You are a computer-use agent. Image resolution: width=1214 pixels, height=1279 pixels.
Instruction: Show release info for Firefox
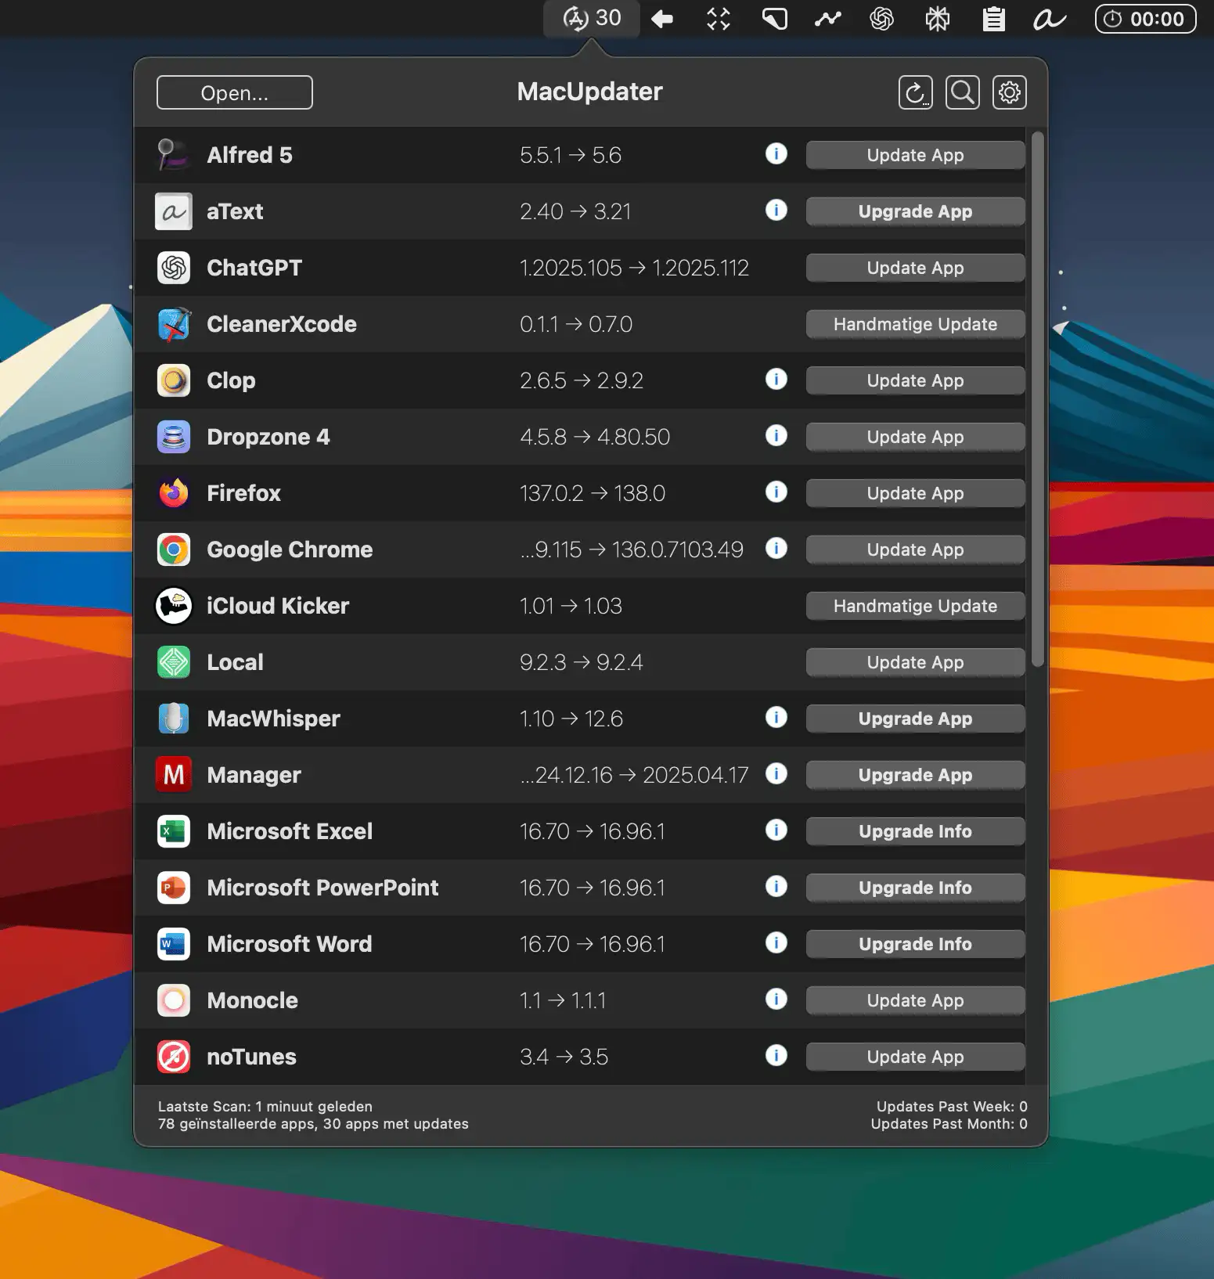pyautogui.click(x=776, y=492)
